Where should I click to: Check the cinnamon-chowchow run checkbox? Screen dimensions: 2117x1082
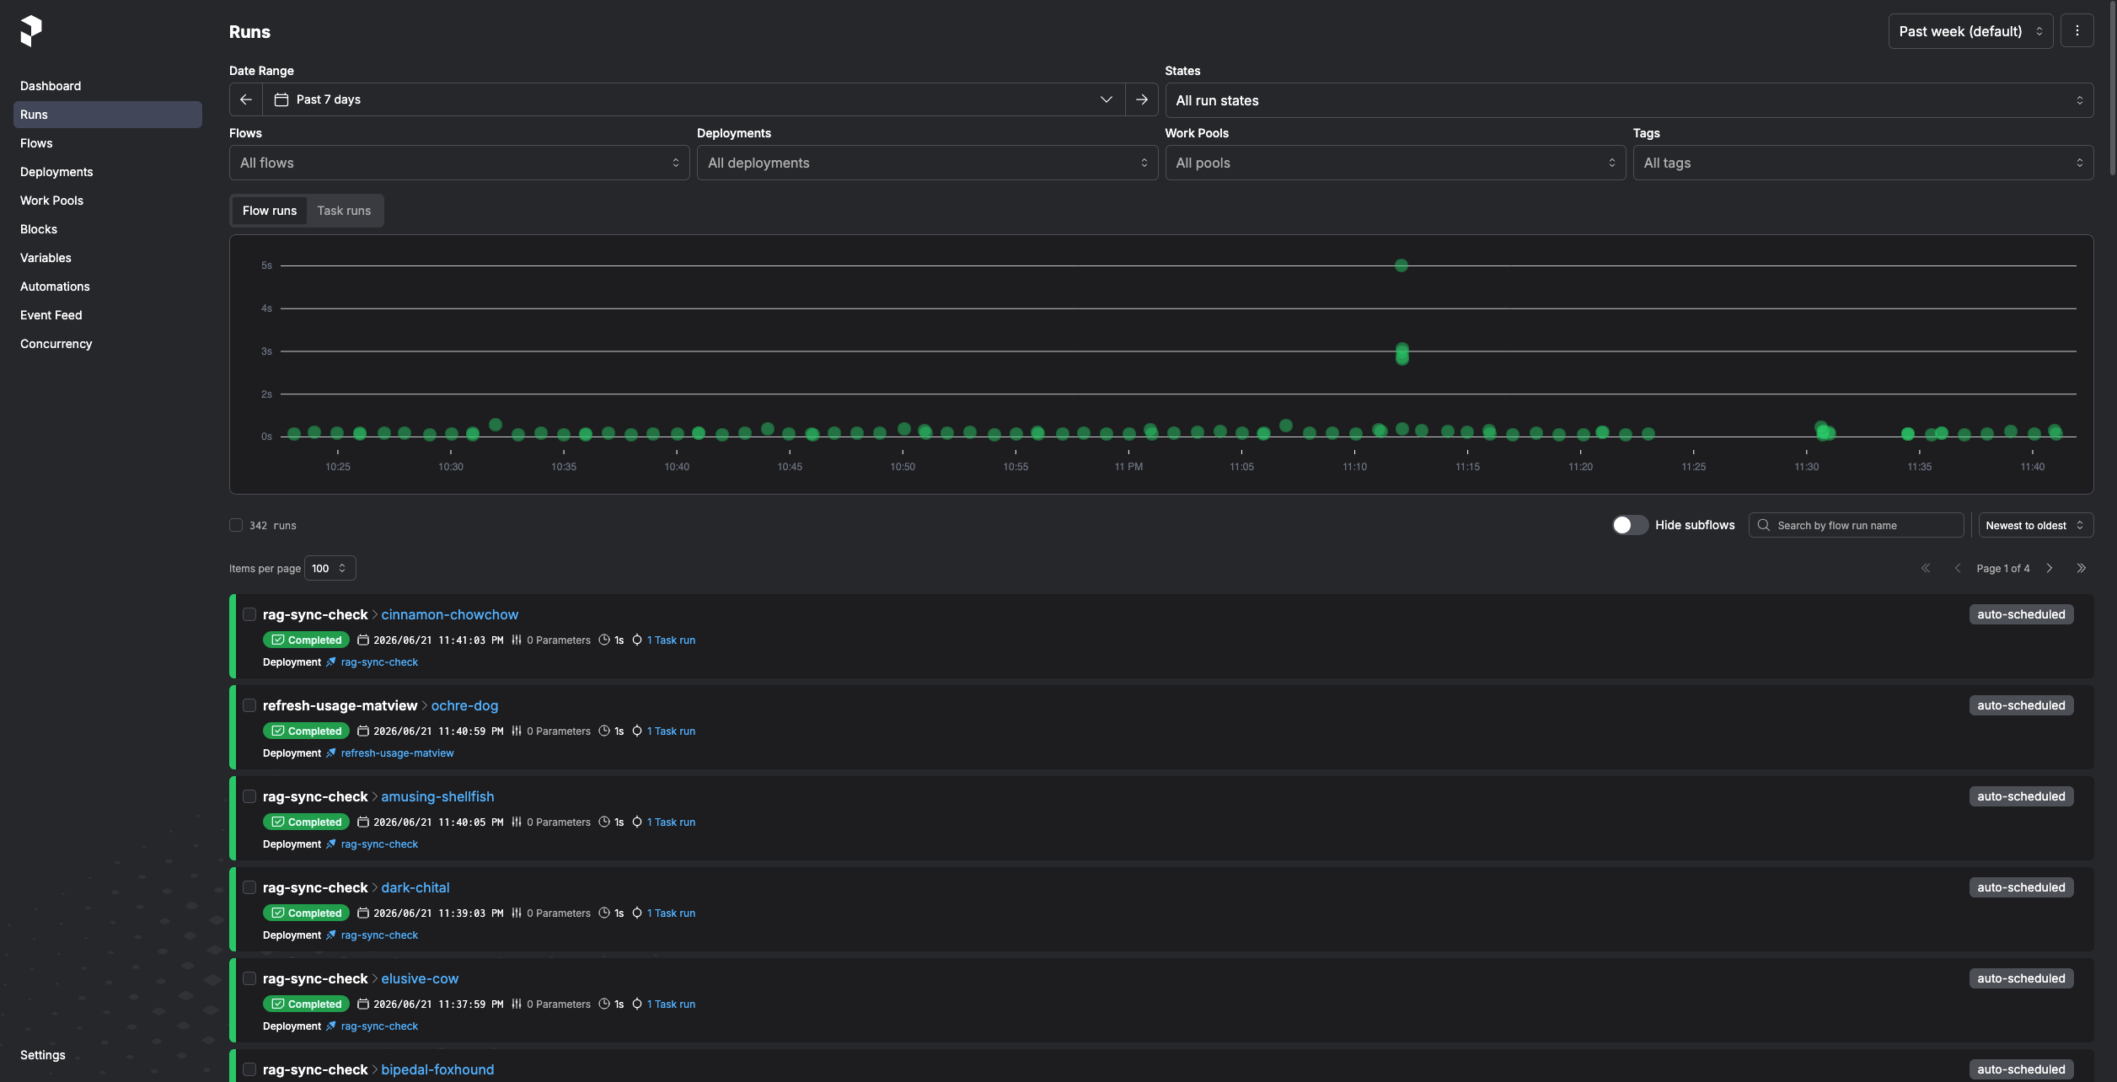coord(249,614)
